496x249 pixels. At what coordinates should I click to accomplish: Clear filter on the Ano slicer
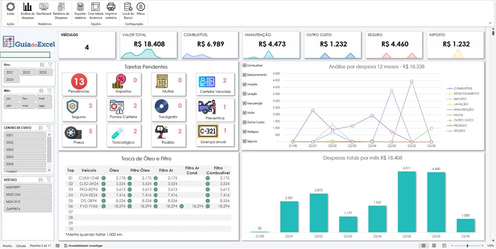(49, 65)
